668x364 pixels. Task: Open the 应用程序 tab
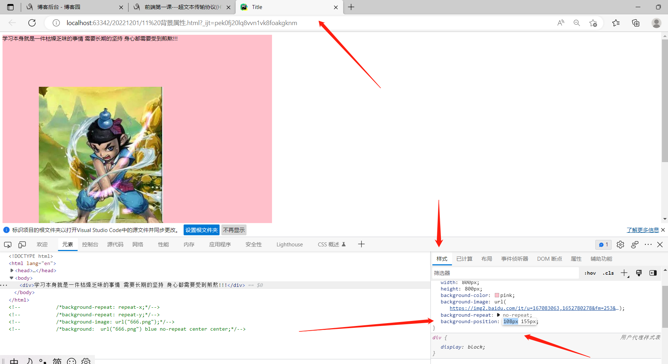pos(220,245)
